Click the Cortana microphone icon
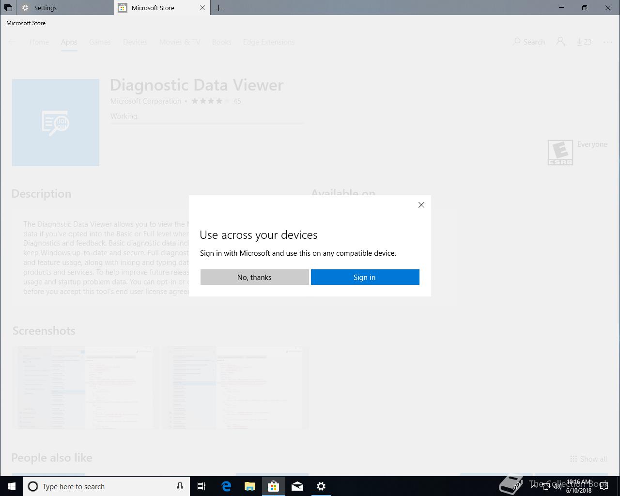This screenshot has height=496, width=620. coord(180,486)
